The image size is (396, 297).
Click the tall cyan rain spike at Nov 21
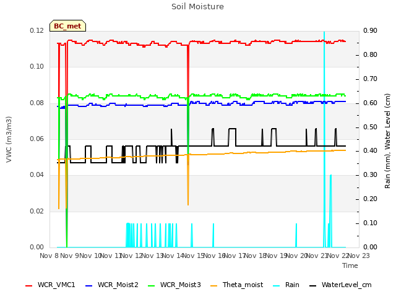324,139
